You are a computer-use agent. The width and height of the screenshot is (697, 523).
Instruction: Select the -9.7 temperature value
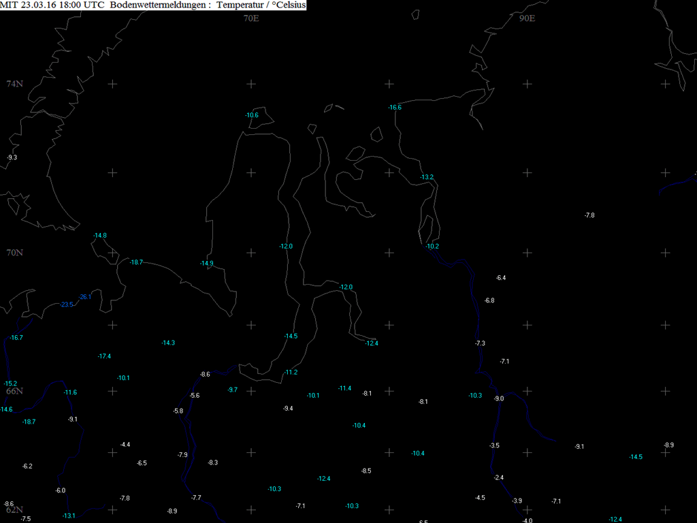232,390
